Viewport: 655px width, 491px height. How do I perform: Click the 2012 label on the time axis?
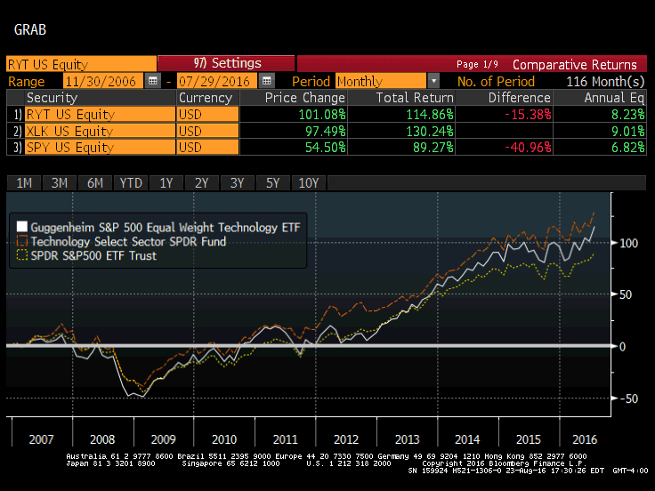click(346, 439)
